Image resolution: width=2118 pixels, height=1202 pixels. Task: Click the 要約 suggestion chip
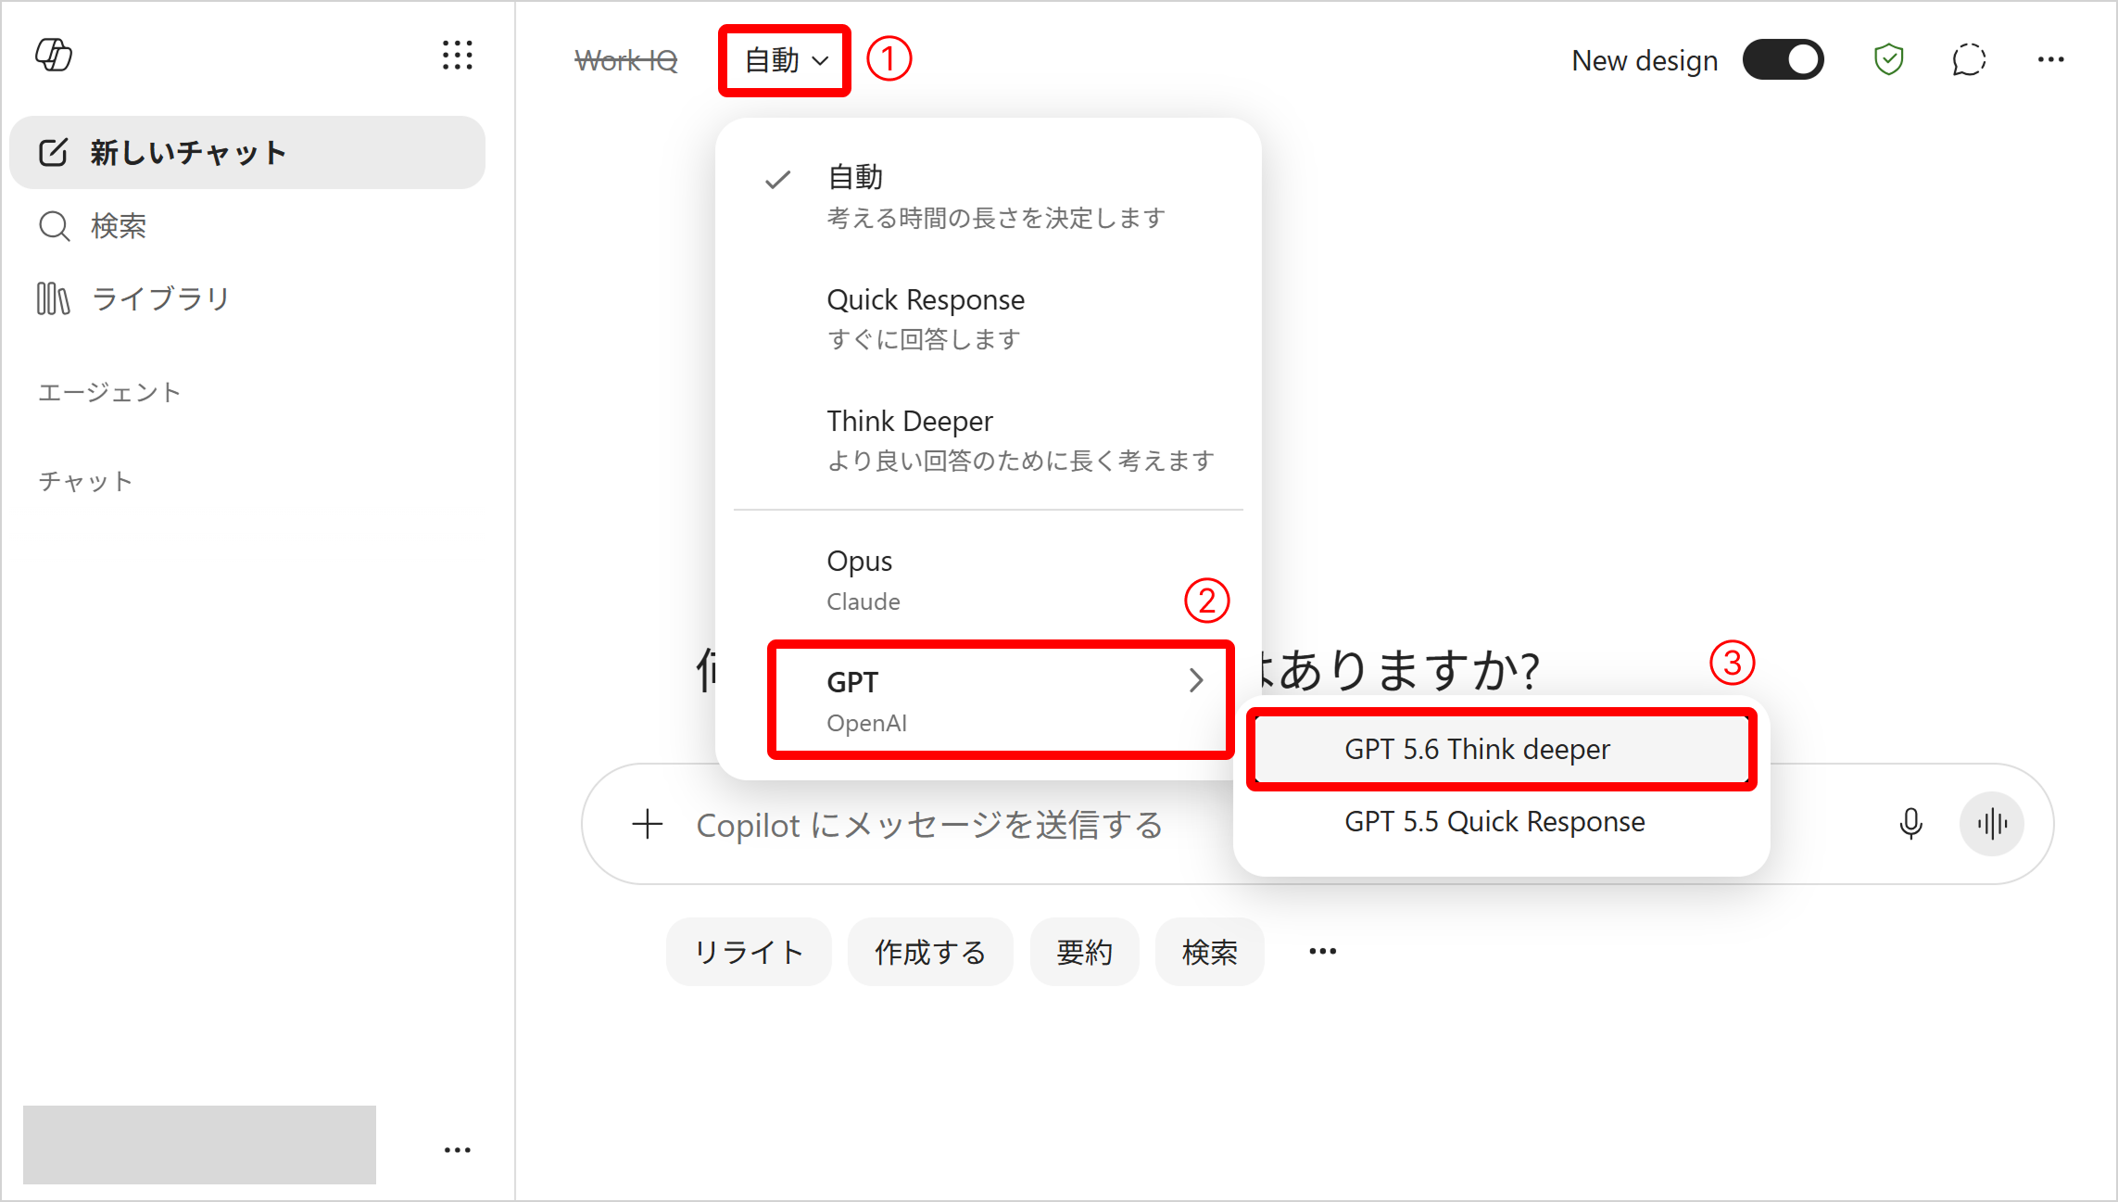[x=1084, y=952]
